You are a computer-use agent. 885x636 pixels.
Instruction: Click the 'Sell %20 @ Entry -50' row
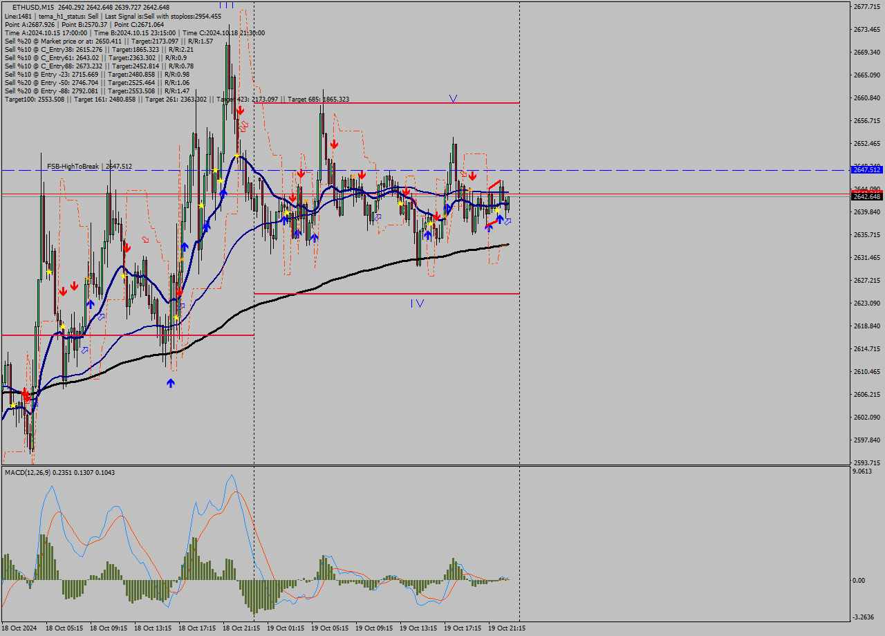click(x=97, y=82)
